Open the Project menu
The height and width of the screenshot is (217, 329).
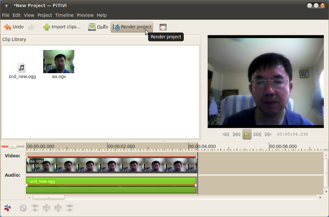point(44,15)
